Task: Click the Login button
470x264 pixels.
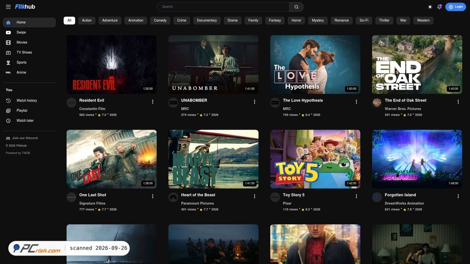Action: click(x=455, y=7)
